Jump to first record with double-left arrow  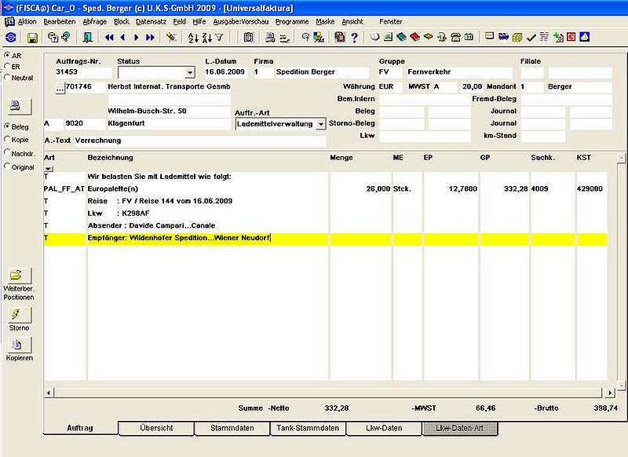click(x=109, y=38)
